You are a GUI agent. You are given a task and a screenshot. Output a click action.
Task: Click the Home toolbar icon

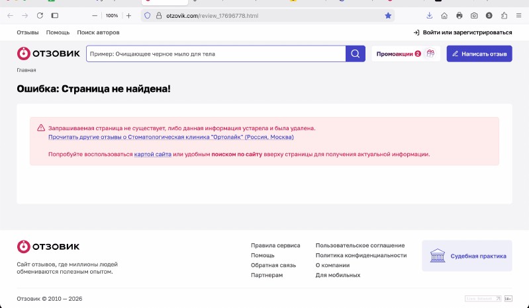(444, 15)
